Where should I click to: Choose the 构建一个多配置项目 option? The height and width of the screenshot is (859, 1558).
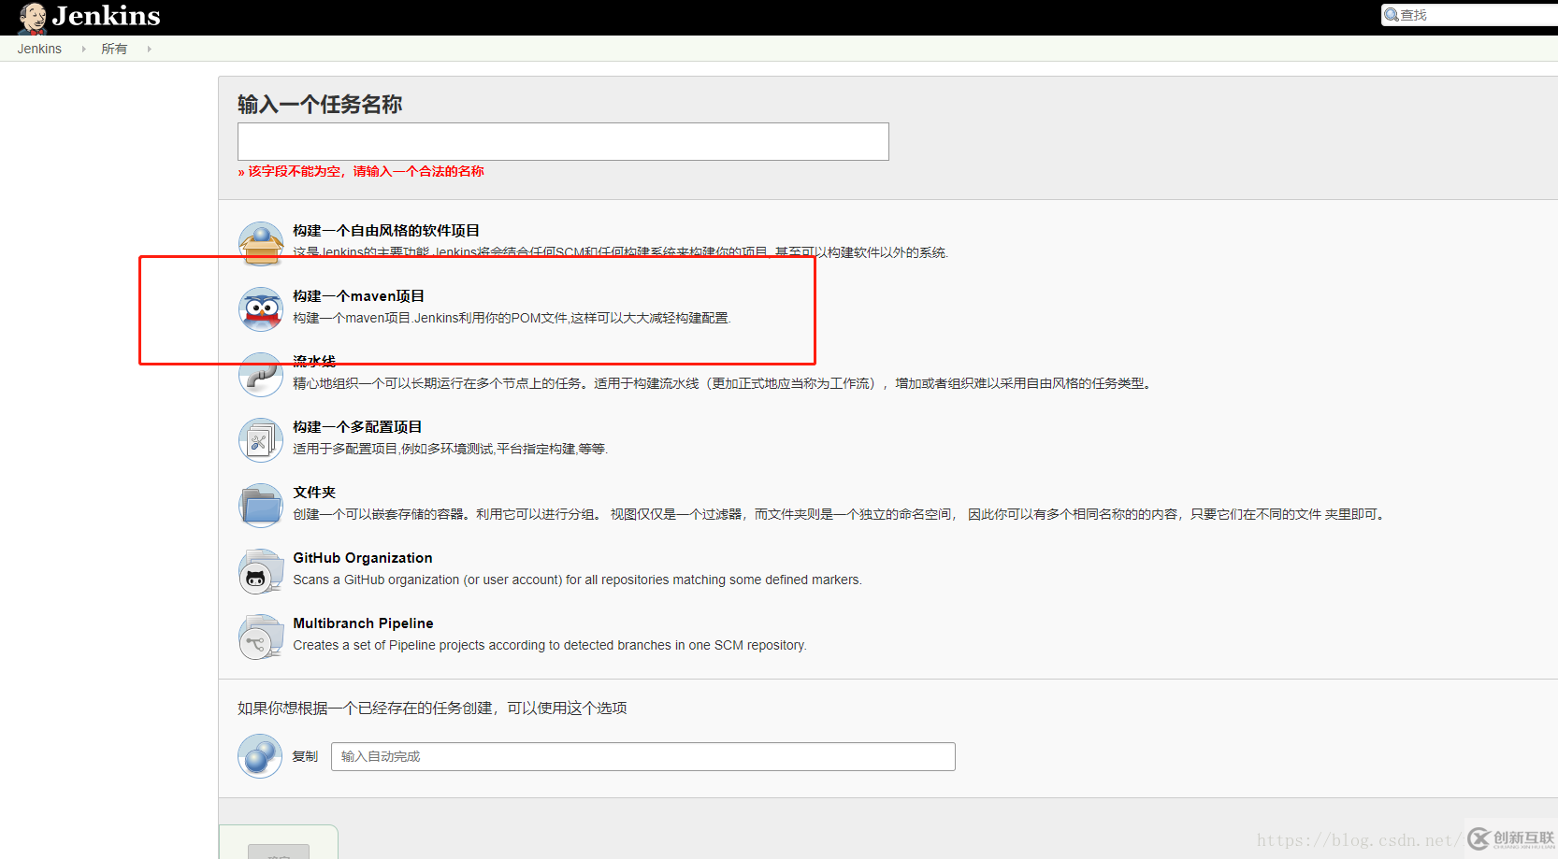[356, 426]
